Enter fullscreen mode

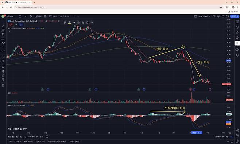tap(223, 16)
